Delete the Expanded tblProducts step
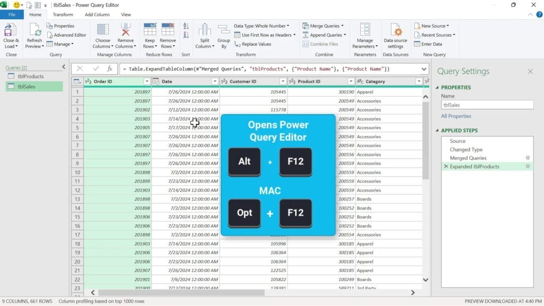 (446, 167)
